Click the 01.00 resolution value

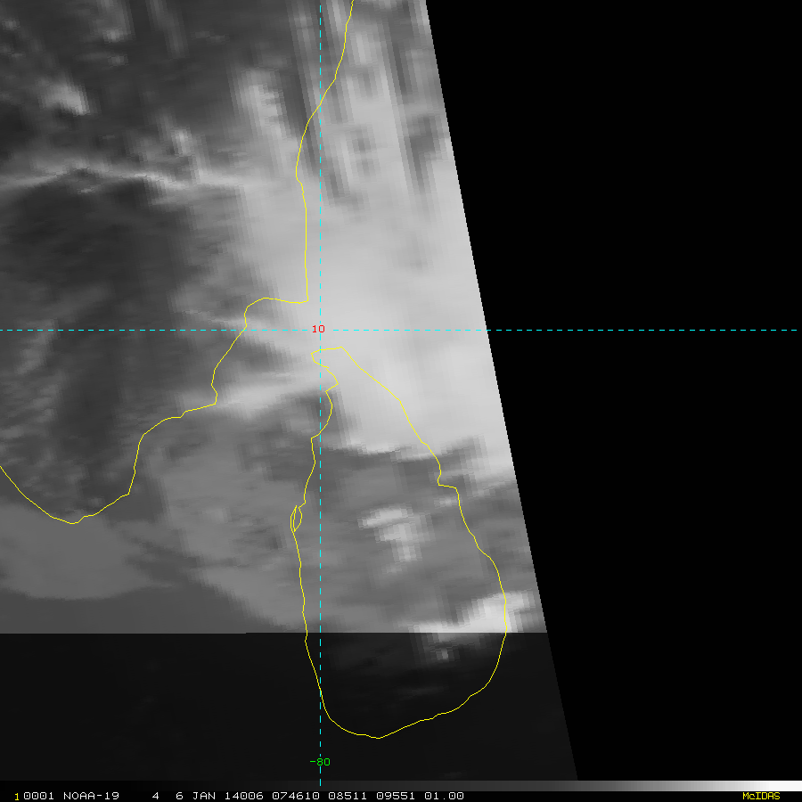click(x=446, y=796)
